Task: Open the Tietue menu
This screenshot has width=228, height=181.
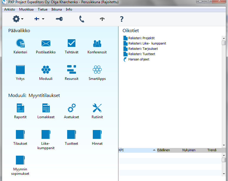Action: click(x=43, y=9)
